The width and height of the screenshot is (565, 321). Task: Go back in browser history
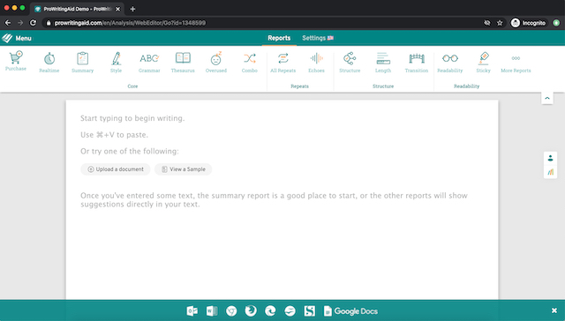pos(8,23)
